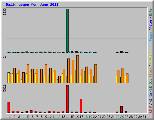Click the yellow visits bar for day 1
Viewport: 154px width, 120px height.
click(8, 78)
